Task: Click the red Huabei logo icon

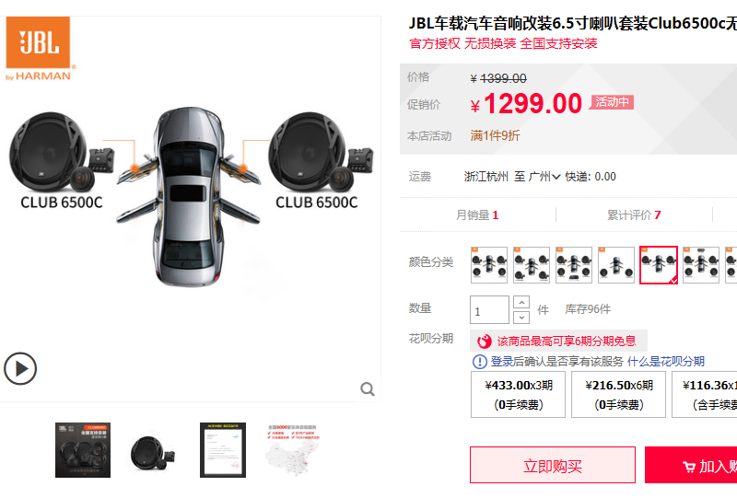Action: [485, 342]
